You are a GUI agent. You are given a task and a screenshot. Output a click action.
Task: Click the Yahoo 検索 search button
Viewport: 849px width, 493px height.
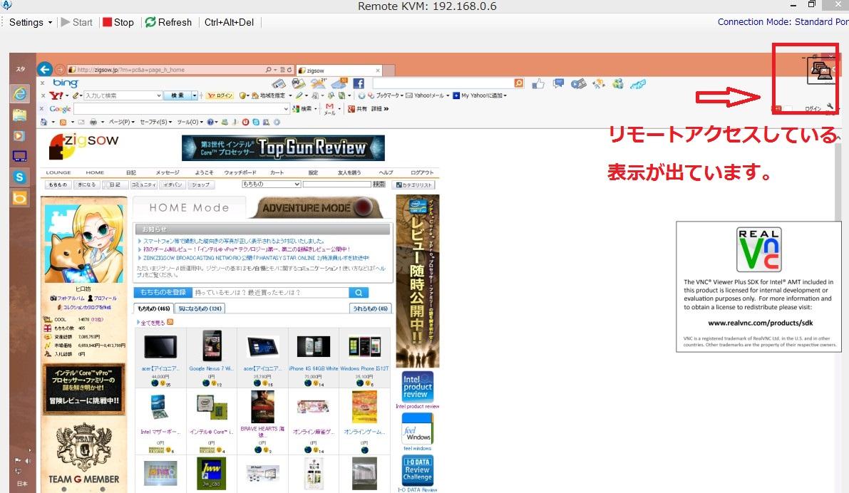(x=177, y=95)
